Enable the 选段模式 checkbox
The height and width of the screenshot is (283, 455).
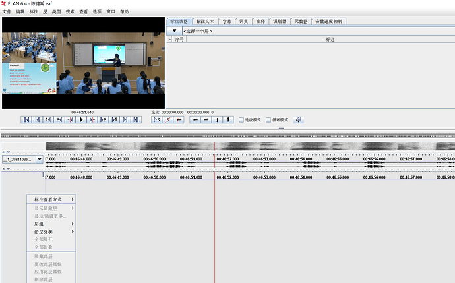tap(241, 120)
